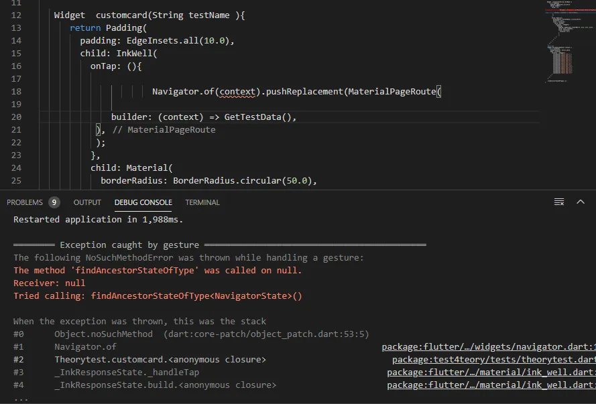Click 'Object.noSuchMethod' stack frame #0
596x404 pixels.
click(x=103, y=334)
